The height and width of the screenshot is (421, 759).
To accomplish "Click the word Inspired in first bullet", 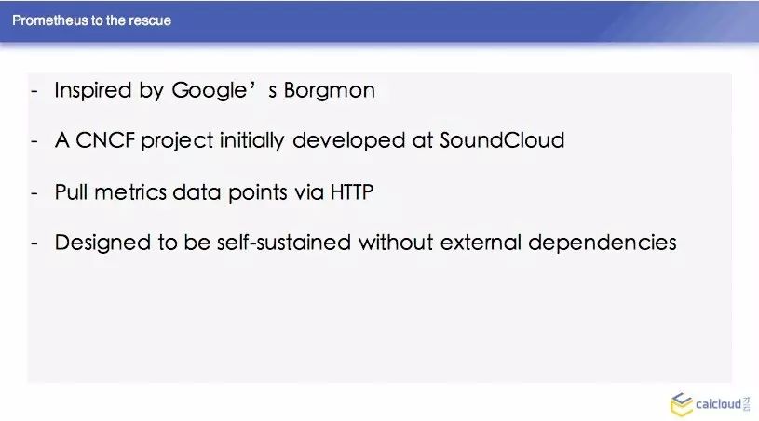I will tap(93, 91).
